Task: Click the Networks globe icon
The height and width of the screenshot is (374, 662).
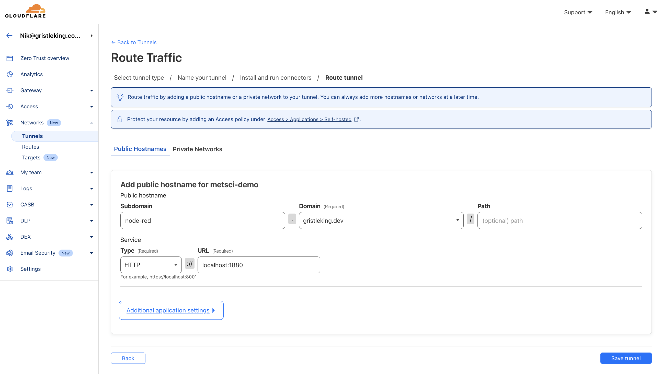Action: pyautogui.click(x=10, y=123)
